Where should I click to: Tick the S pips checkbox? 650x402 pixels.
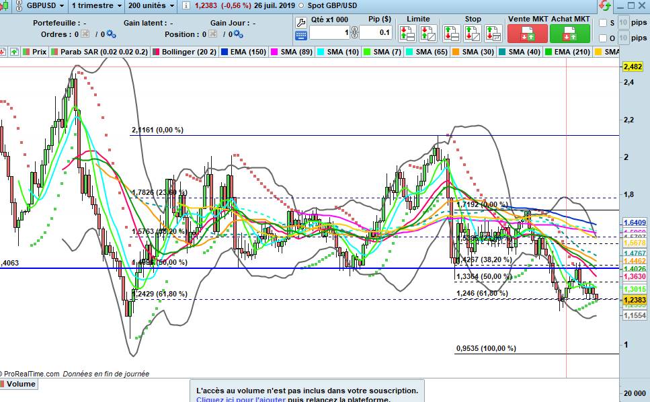603,23
